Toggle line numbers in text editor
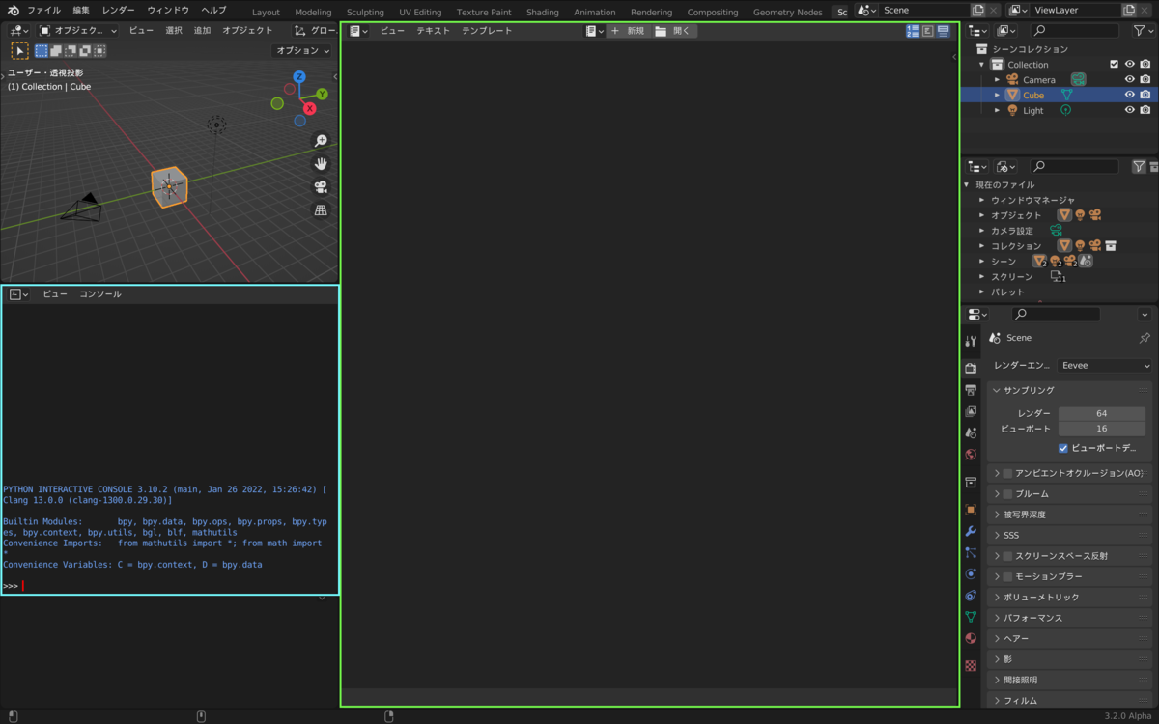The height and width of the screenshot is (724, 1159). (913, 31)
